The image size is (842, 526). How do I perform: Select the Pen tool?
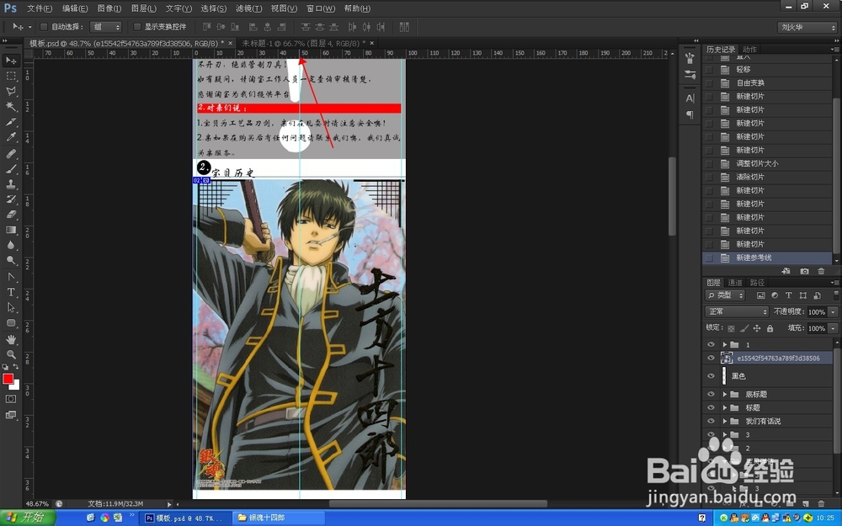coord(11,277)
